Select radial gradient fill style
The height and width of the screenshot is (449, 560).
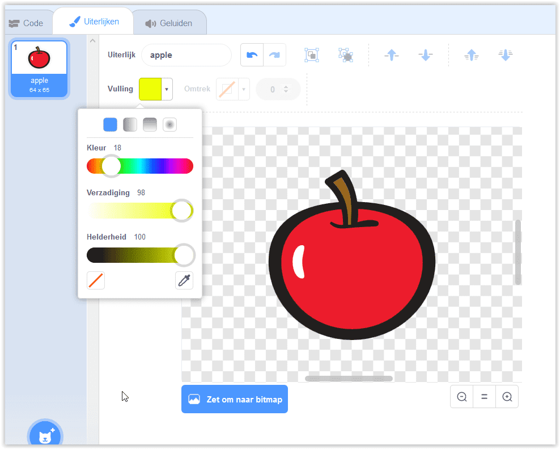169,124
